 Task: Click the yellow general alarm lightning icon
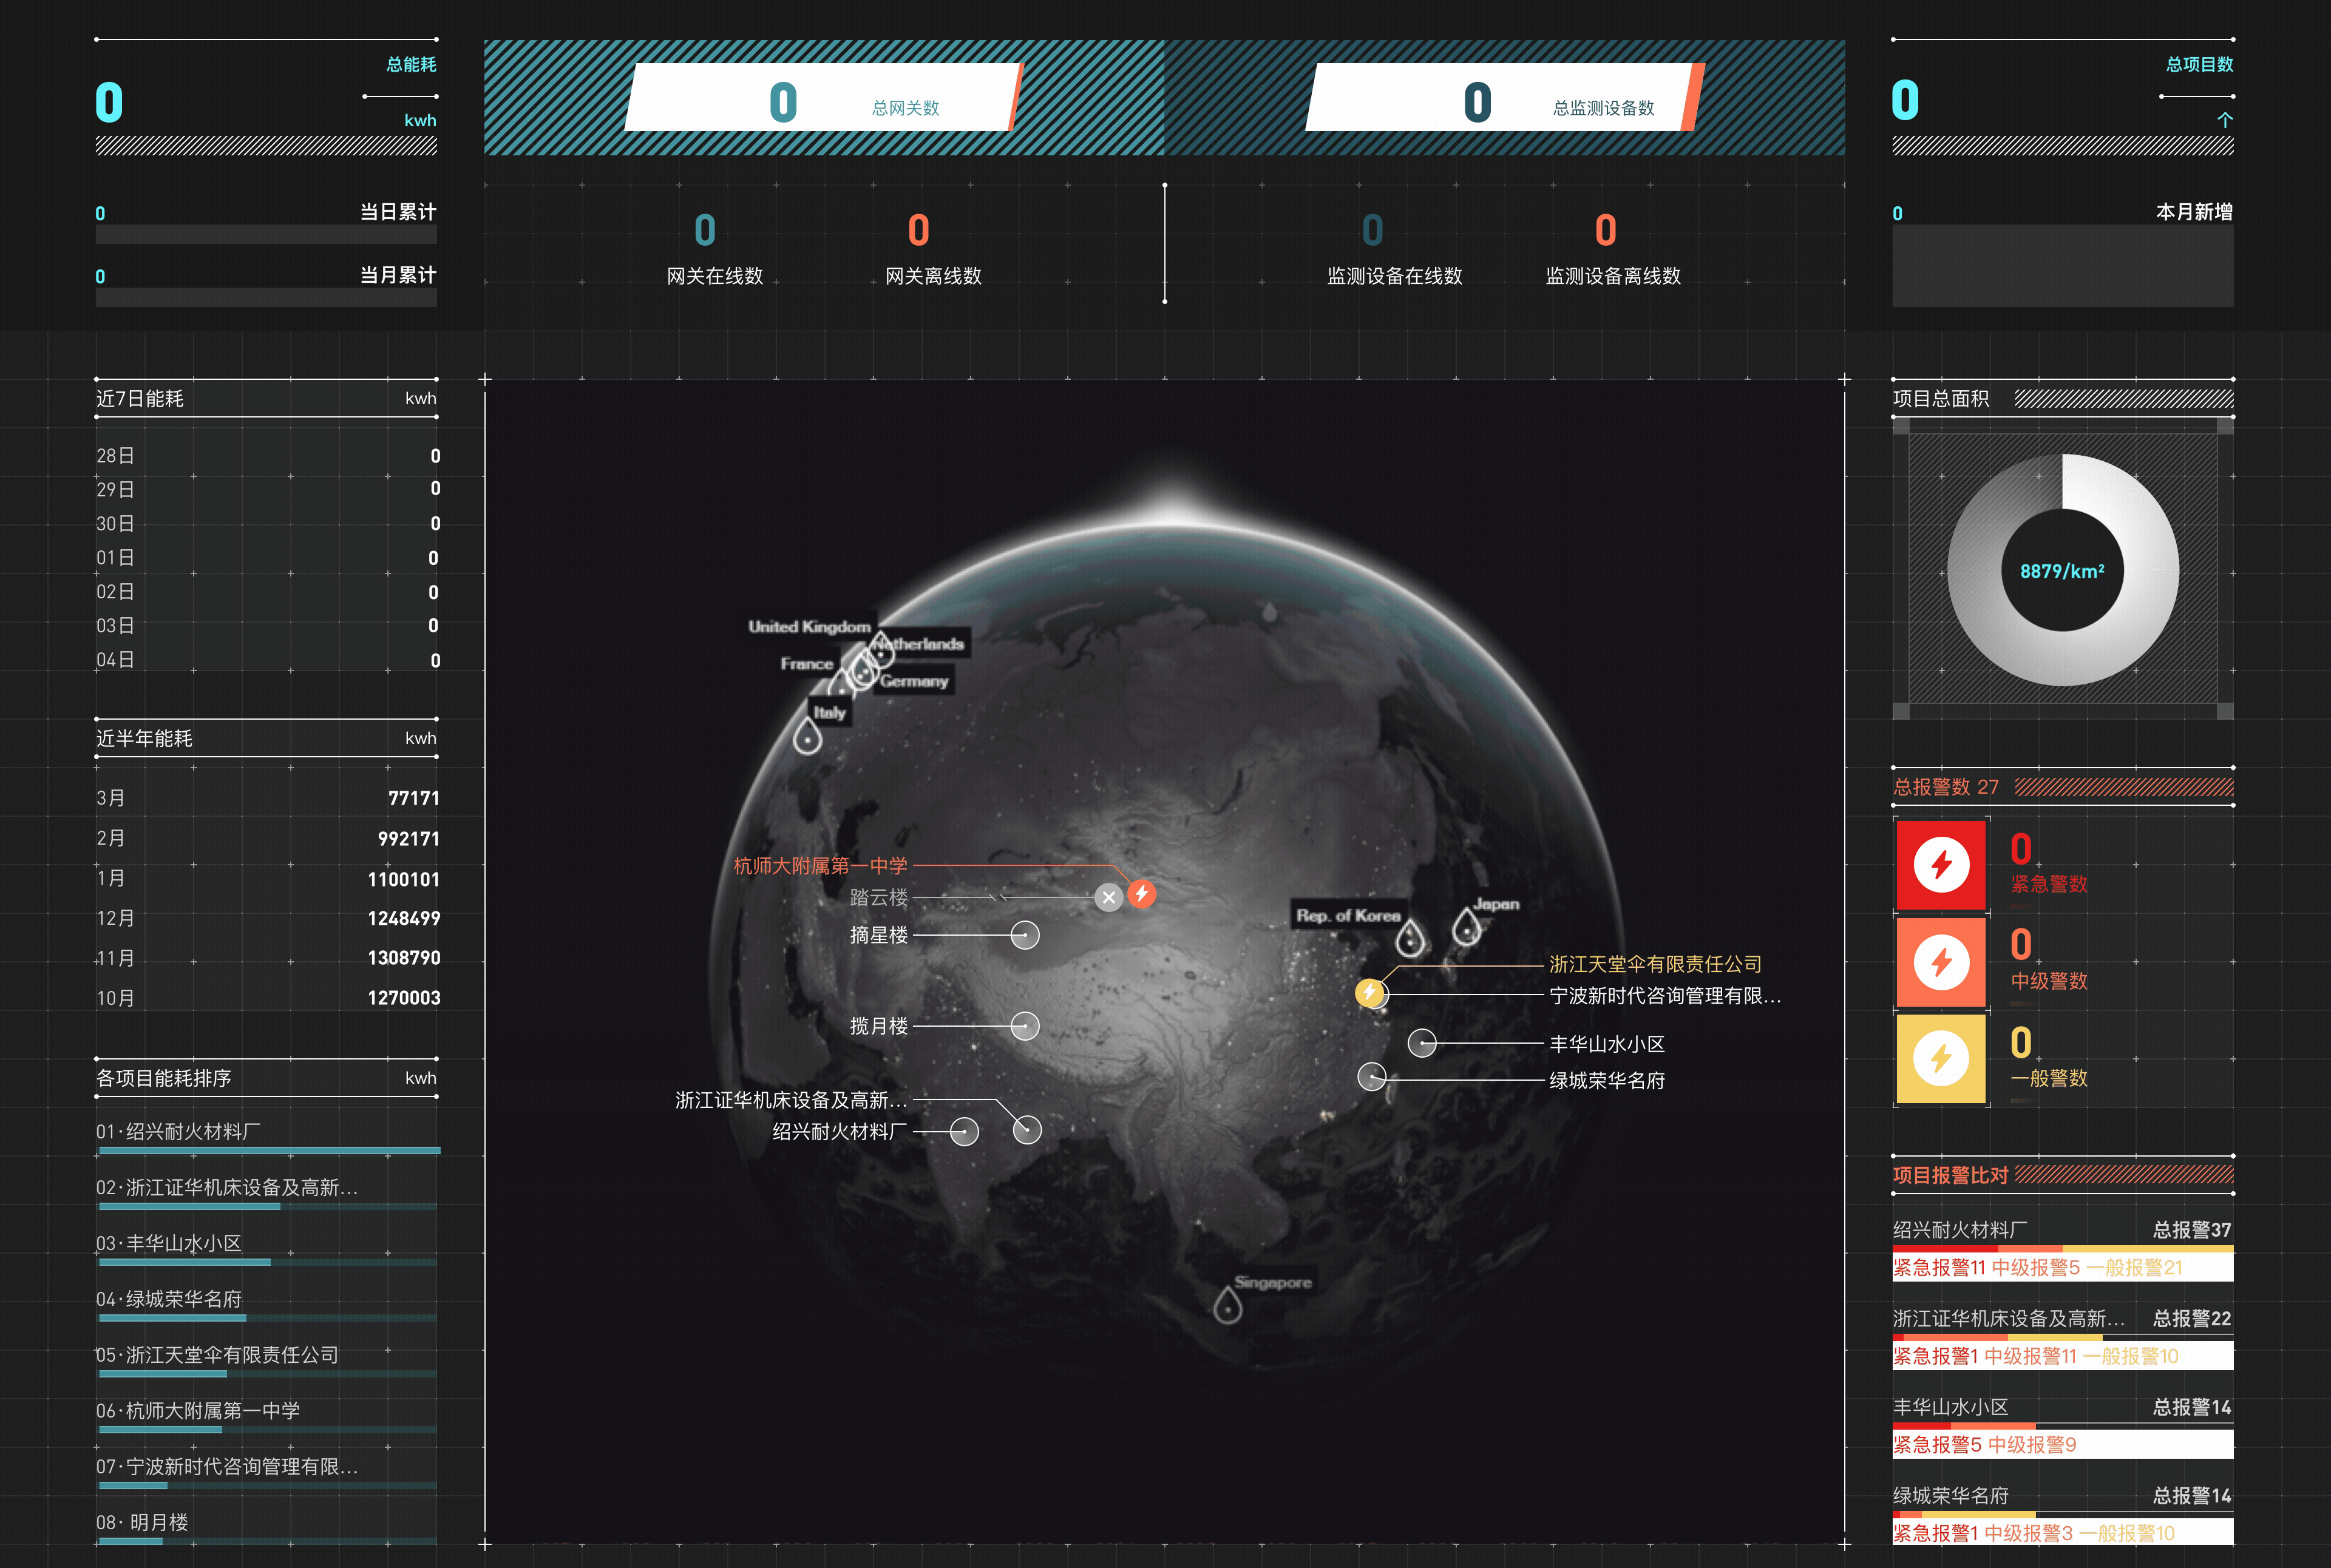pos(1941,1058)
